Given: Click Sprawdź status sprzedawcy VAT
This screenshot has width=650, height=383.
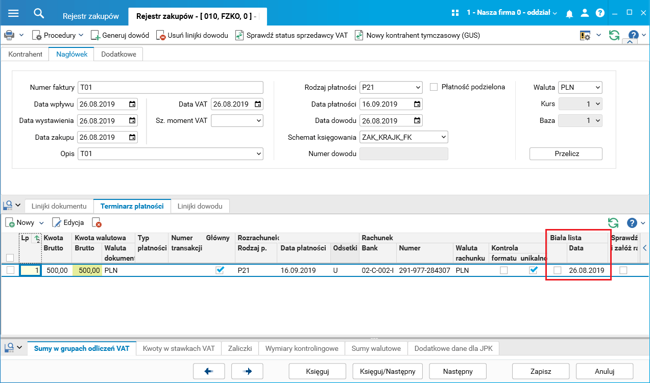Looking at the screenshot, I should tap(291, 35).
